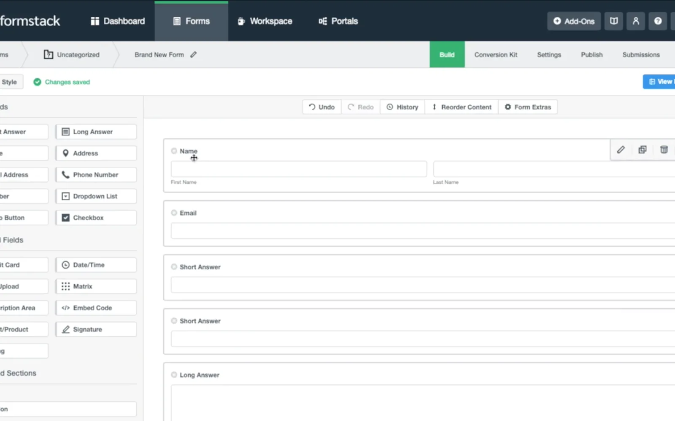
Task: Duplicate the Name field
Action: coord(642,149)
